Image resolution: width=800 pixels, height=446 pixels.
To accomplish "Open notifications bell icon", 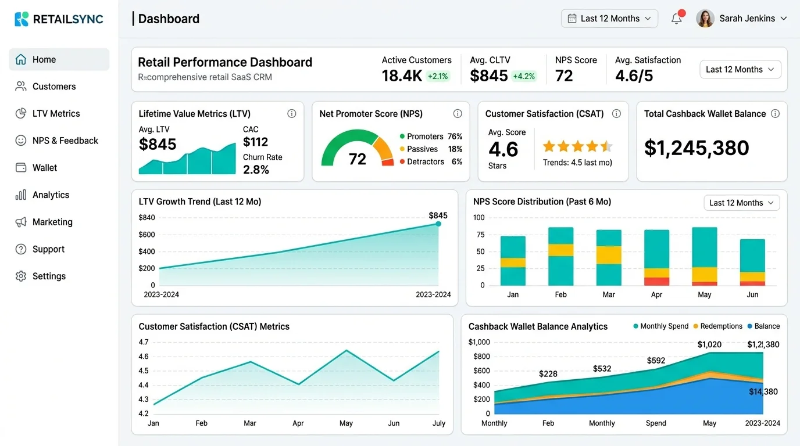I will [677, 18].
